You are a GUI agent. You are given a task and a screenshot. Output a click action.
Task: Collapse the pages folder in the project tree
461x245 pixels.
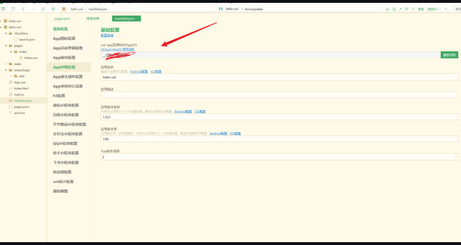pos(5,45)
